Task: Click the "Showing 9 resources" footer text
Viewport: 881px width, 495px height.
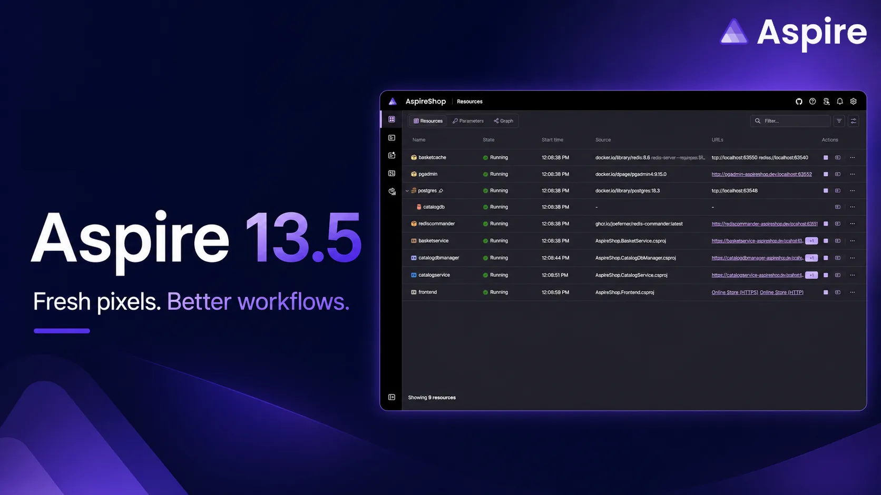Action: [x=432, y=398]
